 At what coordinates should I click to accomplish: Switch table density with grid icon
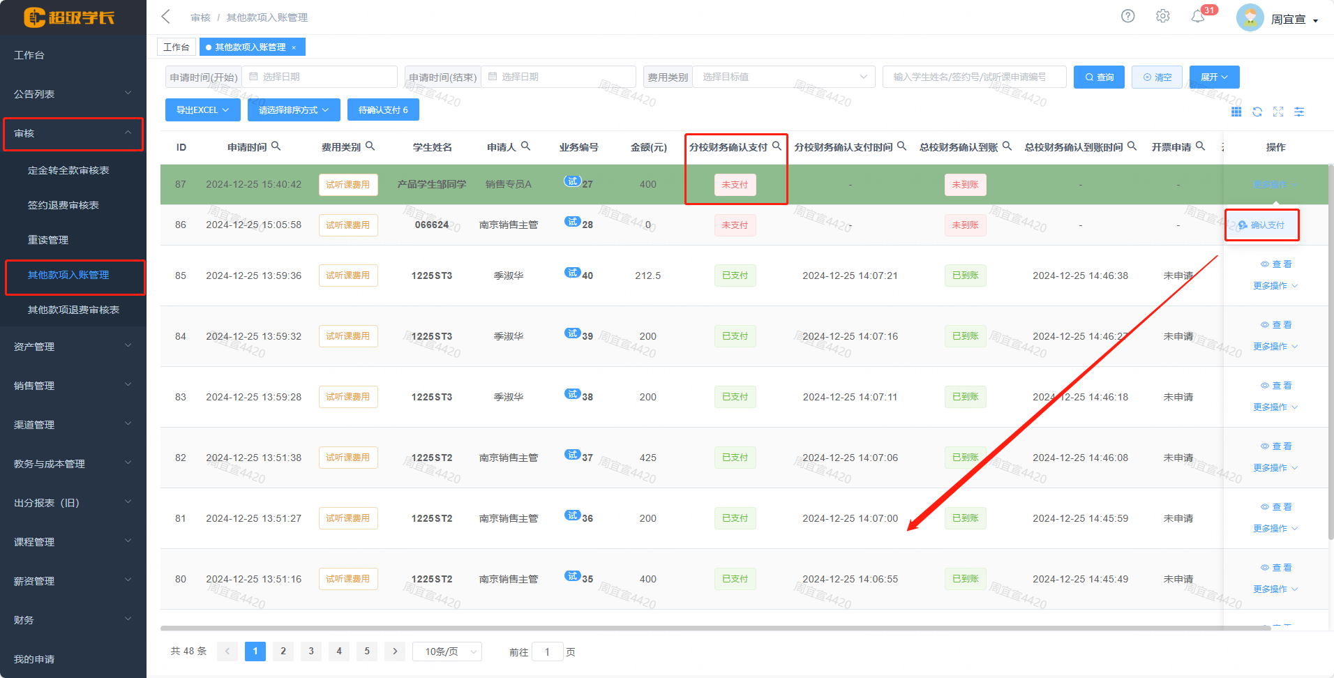[1236, 112]
